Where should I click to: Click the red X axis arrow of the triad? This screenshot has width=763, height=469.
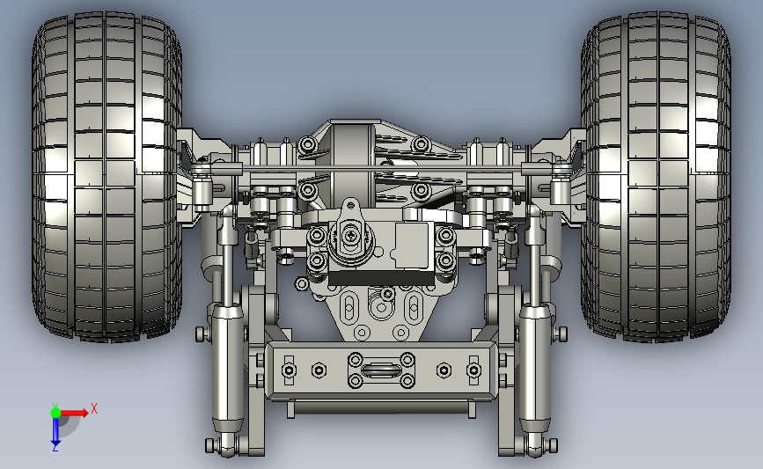(75, 413)
